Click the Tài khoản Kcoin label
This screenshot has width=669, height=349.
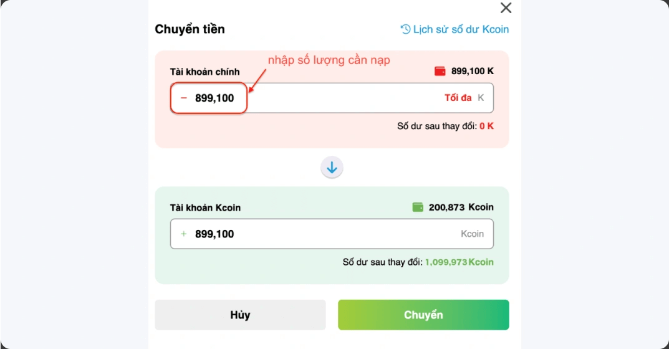click(x=205, y=208)
